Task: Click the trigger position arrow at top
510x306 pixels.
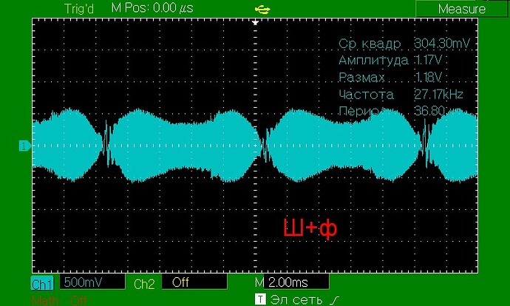Action: [x=255, y=23]
